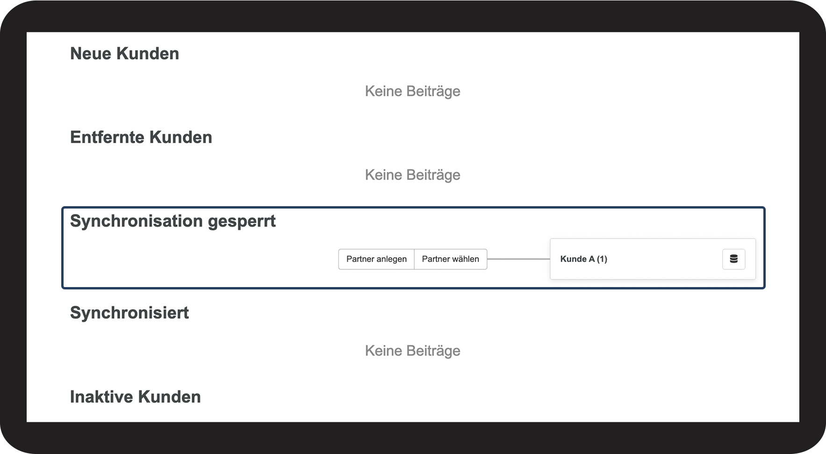
Task: Click the "Inaktive Kunden" section heading
Action: tap(135, 397)
